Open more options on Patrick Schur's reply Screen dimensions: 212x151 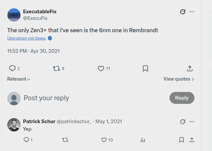coord(192,121)
